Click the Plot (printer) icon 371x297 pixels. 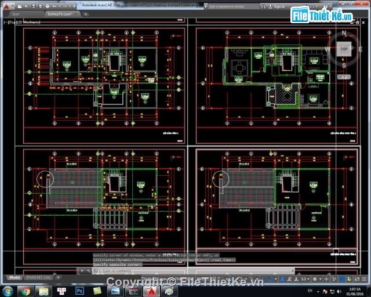pos(48,6)
